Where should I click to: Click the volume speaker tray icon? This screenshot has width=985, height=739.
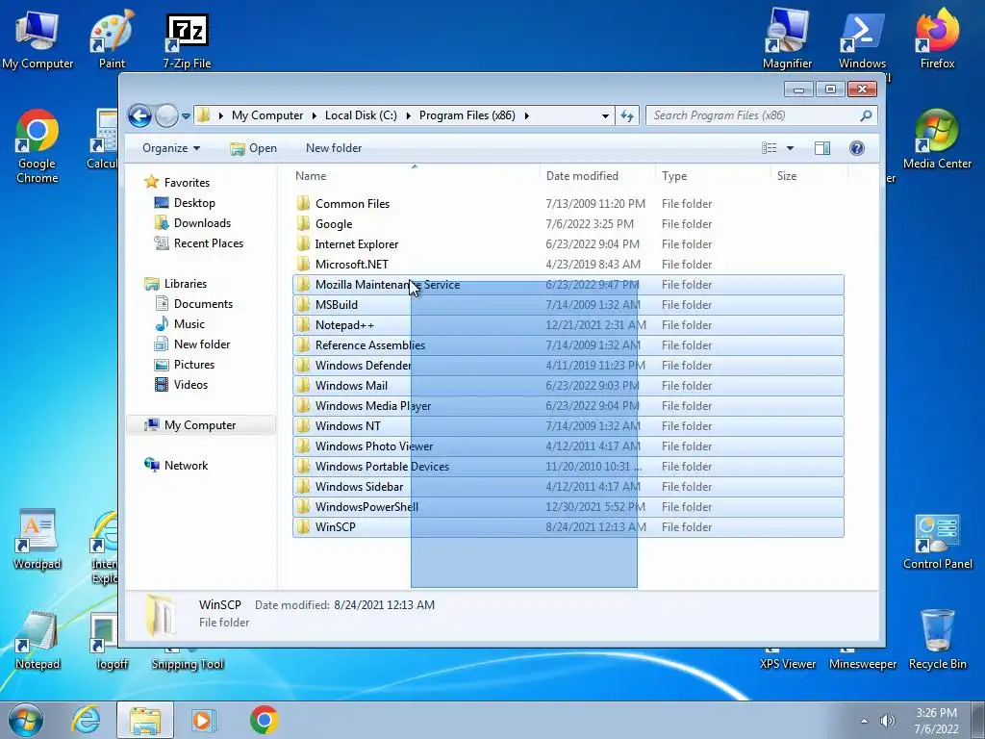coord(888,721)
